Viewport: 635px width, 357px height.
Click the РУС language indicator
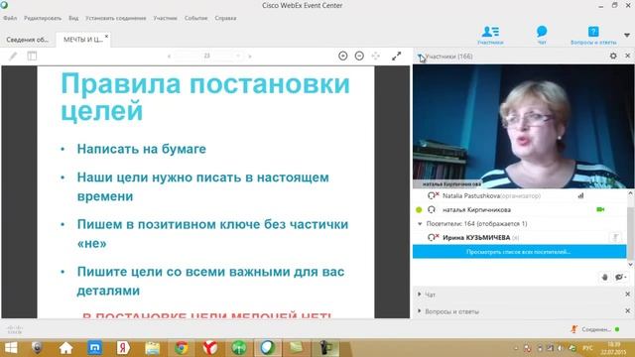coord(587,348)
